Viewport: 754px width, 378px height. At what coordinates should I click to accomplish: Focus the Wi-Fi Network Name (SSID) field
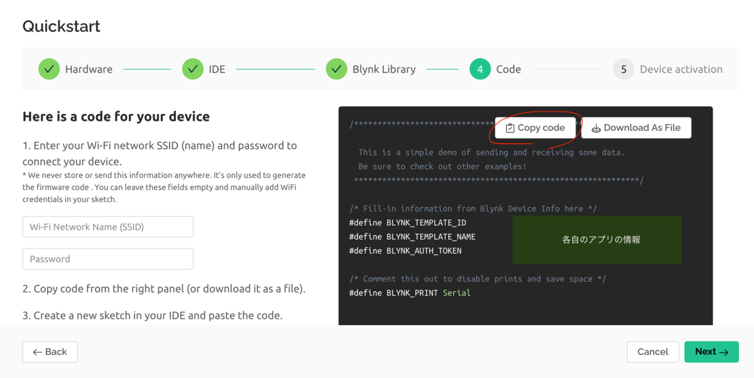click(x=108, y=227)
